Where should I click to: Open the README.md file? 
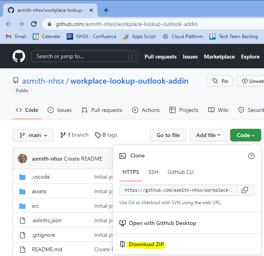47,249
